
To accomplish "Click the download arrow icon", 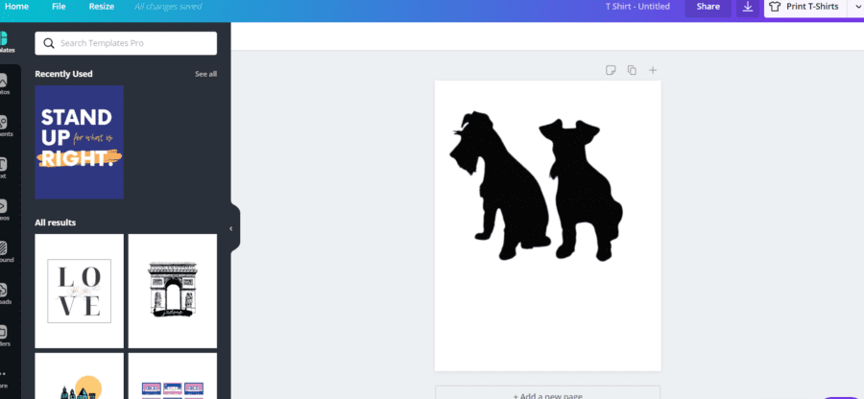I will (x=748, y=7).
